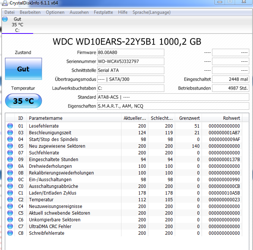The image size is (253, 250).
Task: Click the Schnittstelle field Serial ATA
Action: point(131,70)
